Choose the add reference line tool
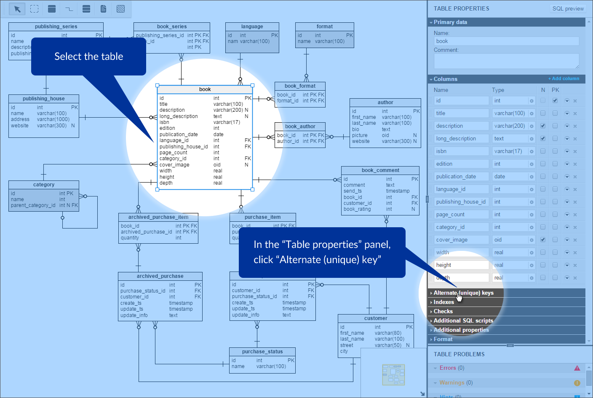 [69, 9]
